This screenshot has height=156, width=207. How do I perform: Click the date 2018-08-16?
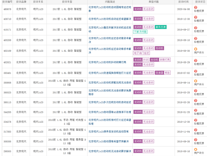click(x=183, y=151)
